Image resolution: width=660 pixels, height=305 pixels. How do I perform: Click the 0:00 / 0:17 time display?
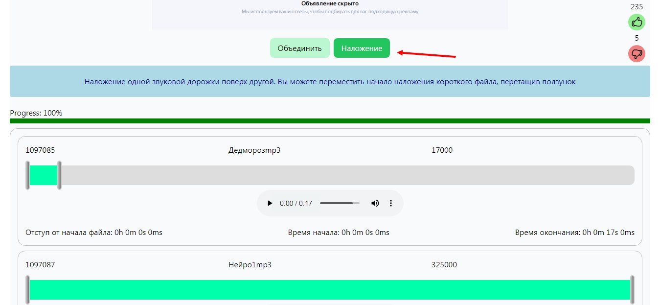[x=295, y=203]
